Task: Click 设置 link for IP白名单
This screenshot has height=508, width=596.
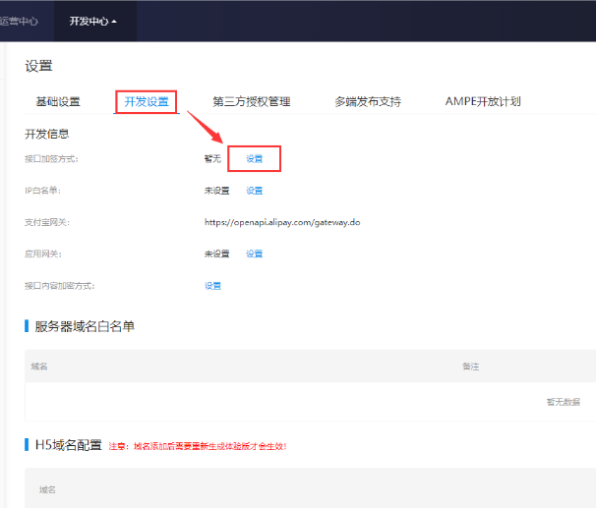Action: [255, 191]
